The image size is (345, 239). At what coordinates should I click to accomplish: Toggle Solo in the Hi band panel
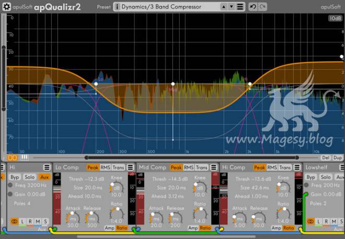coord(29,177)
